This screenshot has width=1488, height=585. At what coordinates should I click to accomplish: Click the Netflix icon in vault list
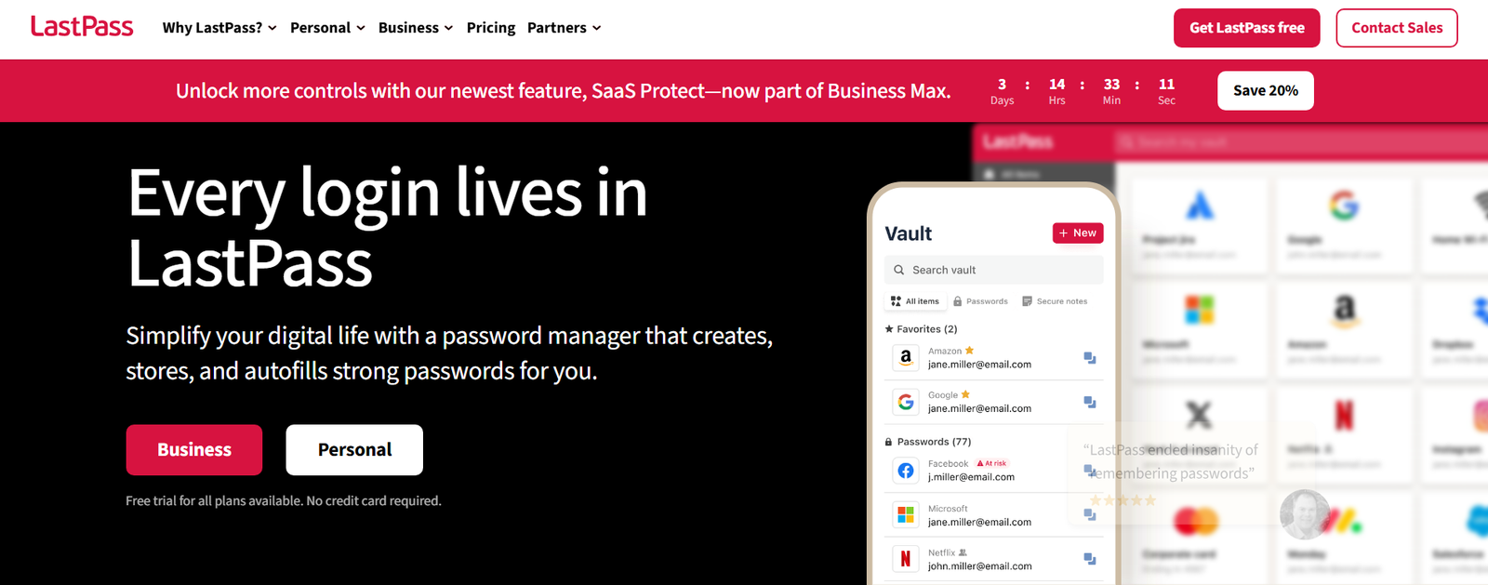point(906,559)
